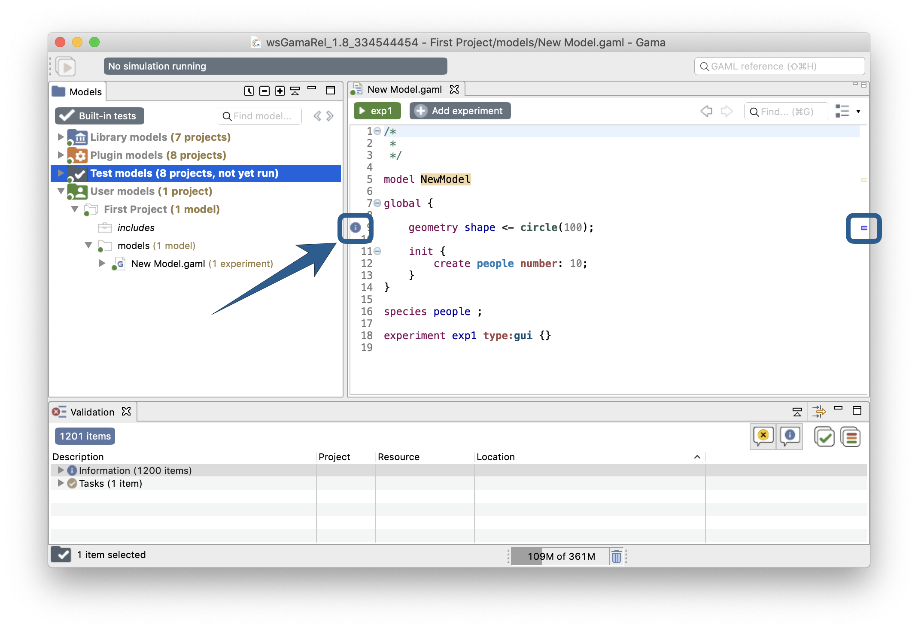Screen dimensions: 918x631
Task: Click the information filter icon in Validation
Action: tap(790, 436)
